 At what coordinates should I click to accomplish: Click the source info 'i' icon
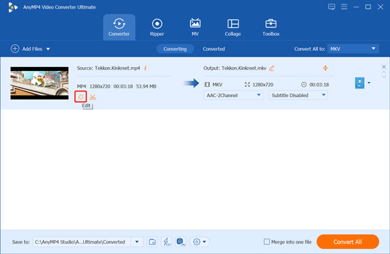pyautogui.click(x=145, y=68)
